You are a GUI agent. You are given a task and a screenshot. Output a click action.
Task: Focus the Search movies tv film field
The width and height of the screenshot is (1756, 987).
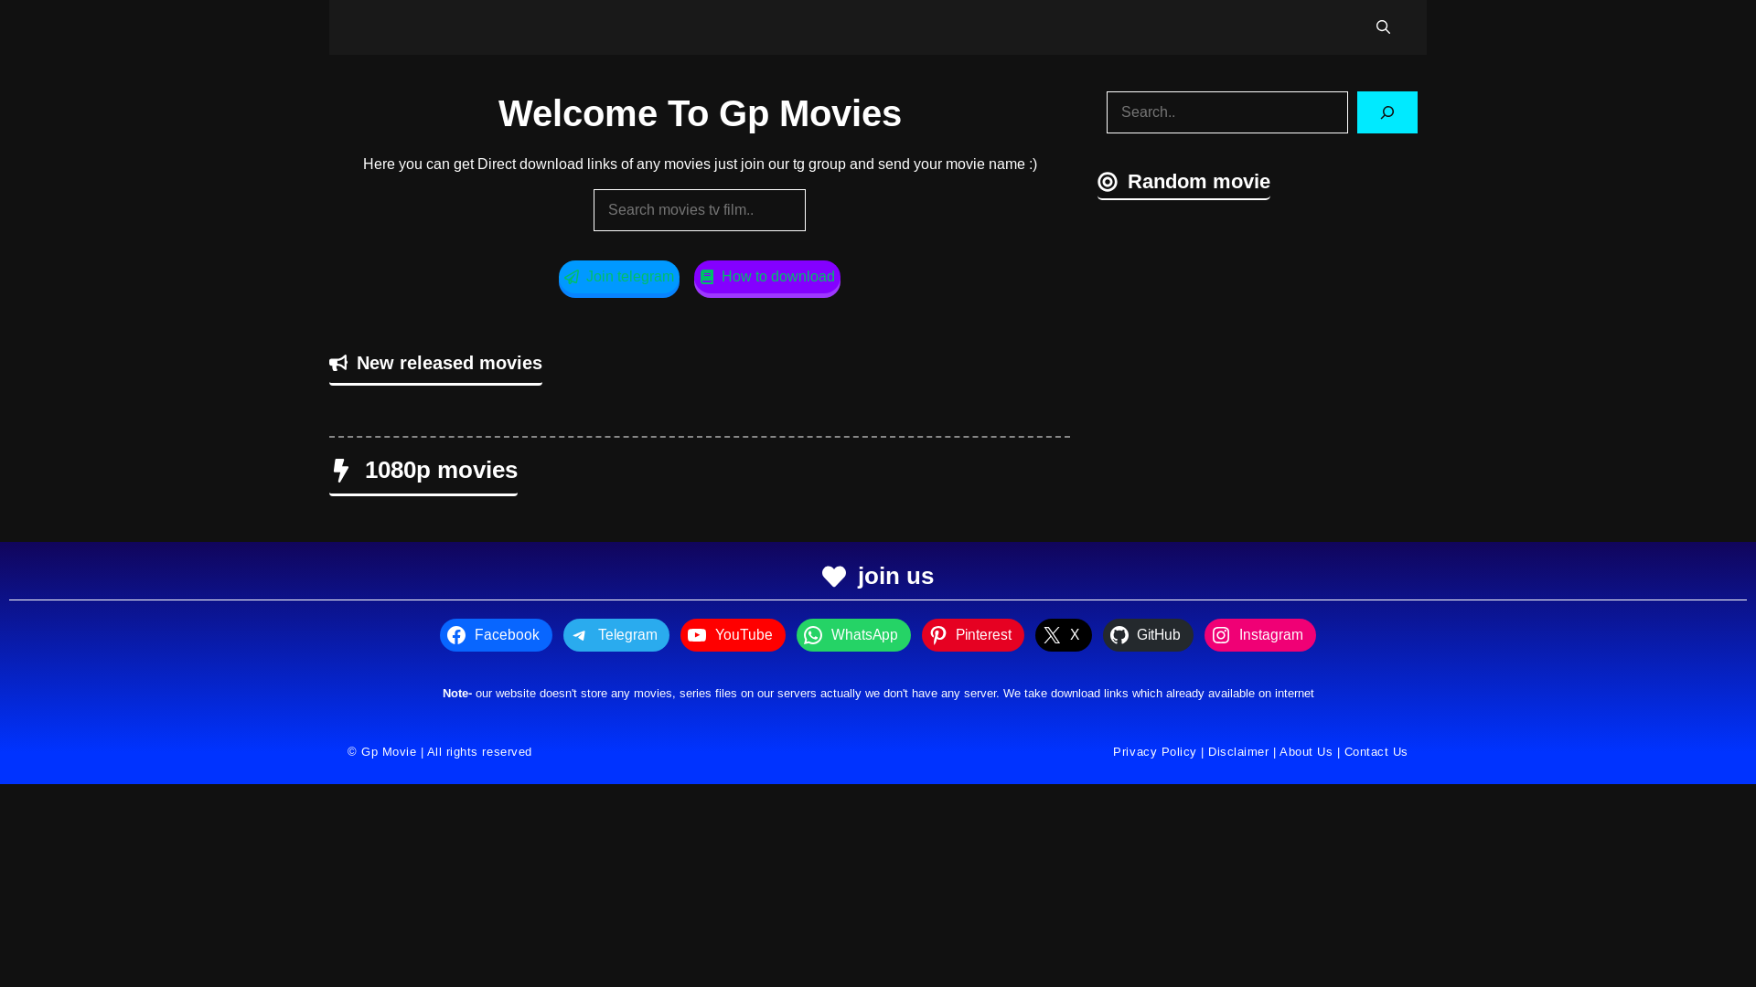(x=700, y=210)
